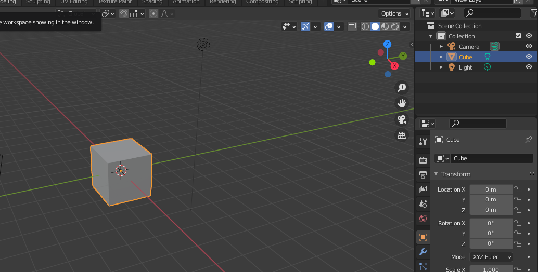Image resolution: width=538 pixels, height=272 pixels.
Task: Hide Collection with its eye icon
Action: 529,36
